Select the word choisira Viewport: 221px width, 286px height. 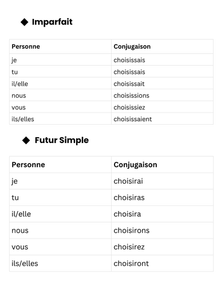click(x=127, y=214)
